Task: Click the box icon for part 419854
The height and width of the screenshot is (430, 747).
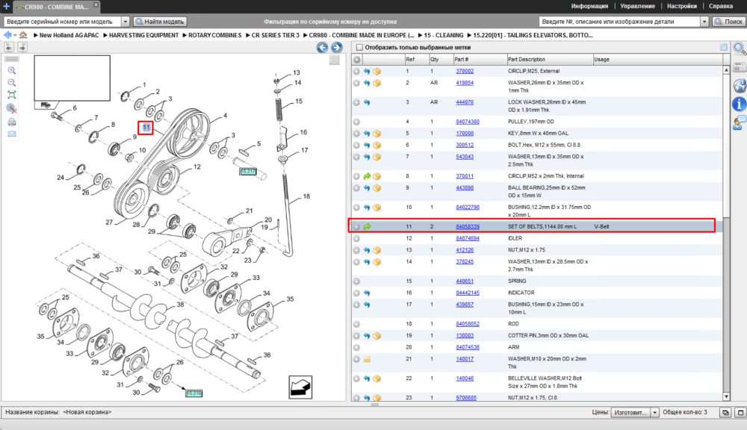Action: point(376,83)
